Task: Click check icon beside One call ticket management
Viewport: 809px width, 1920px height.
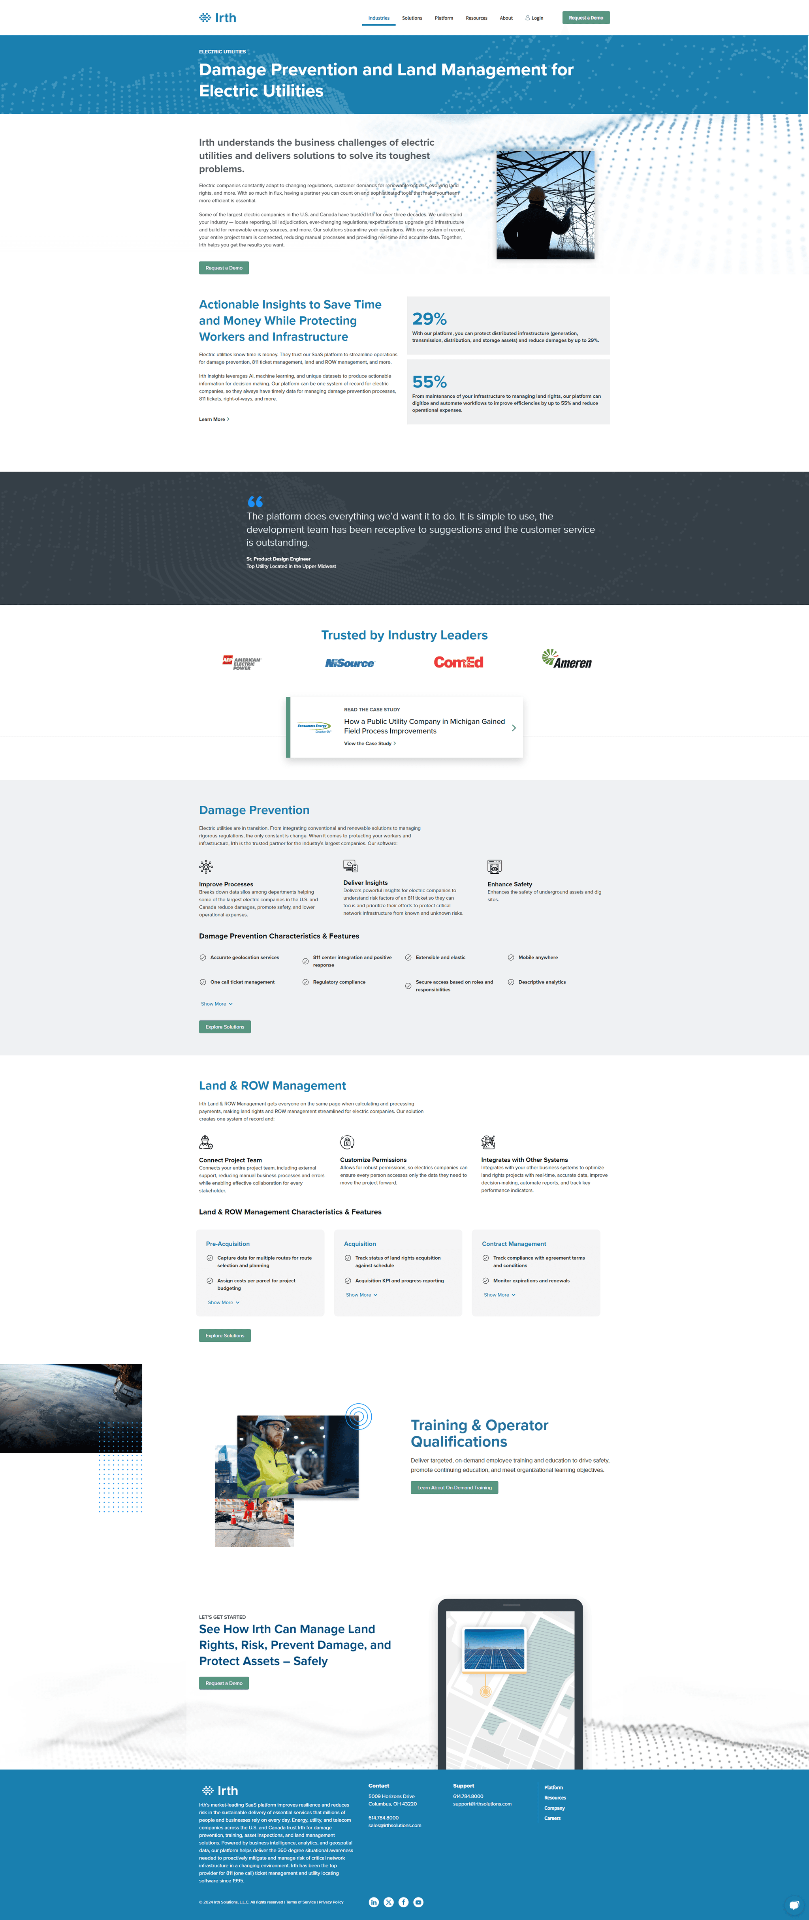Action: tap(203, 982)
